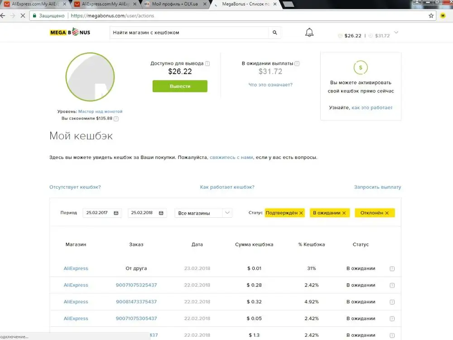Open the Как работает кешбэк? link
453x340 pixels.
click(x=227, y=187)
